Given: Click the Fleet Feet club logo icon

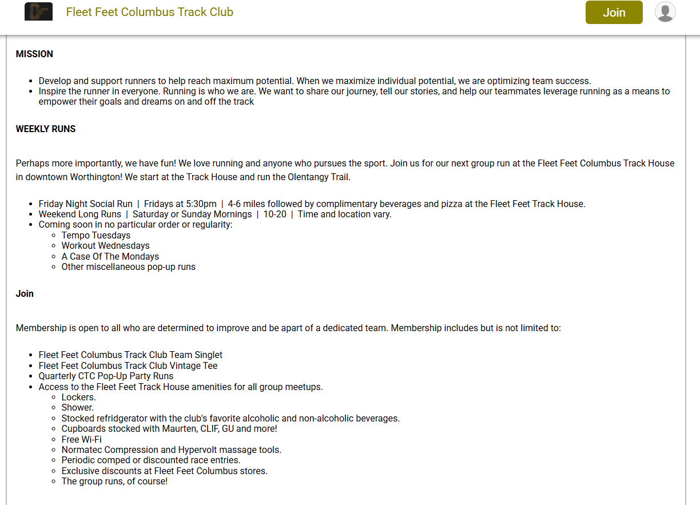Looking at the screenshot, I should click(x=38, y=12).
